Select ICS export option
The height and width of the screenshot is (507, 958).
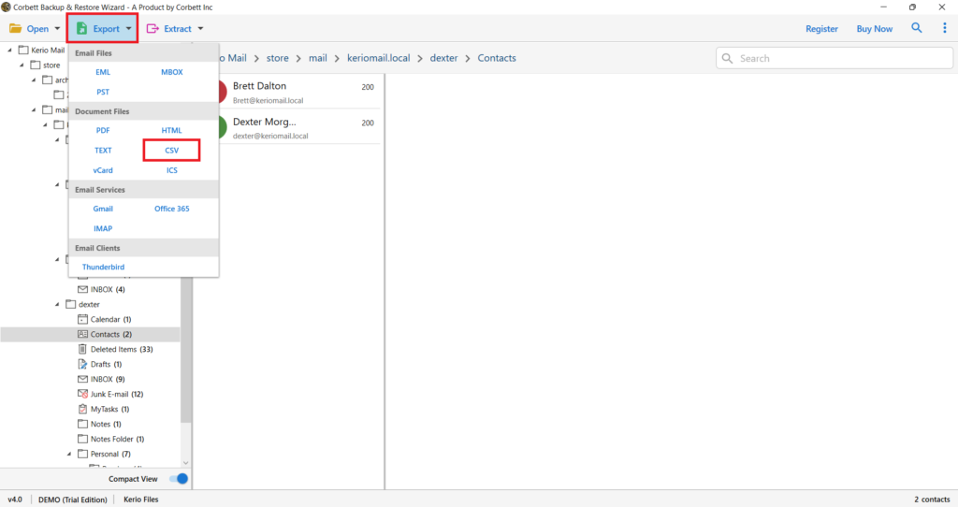tap(172, 170)
